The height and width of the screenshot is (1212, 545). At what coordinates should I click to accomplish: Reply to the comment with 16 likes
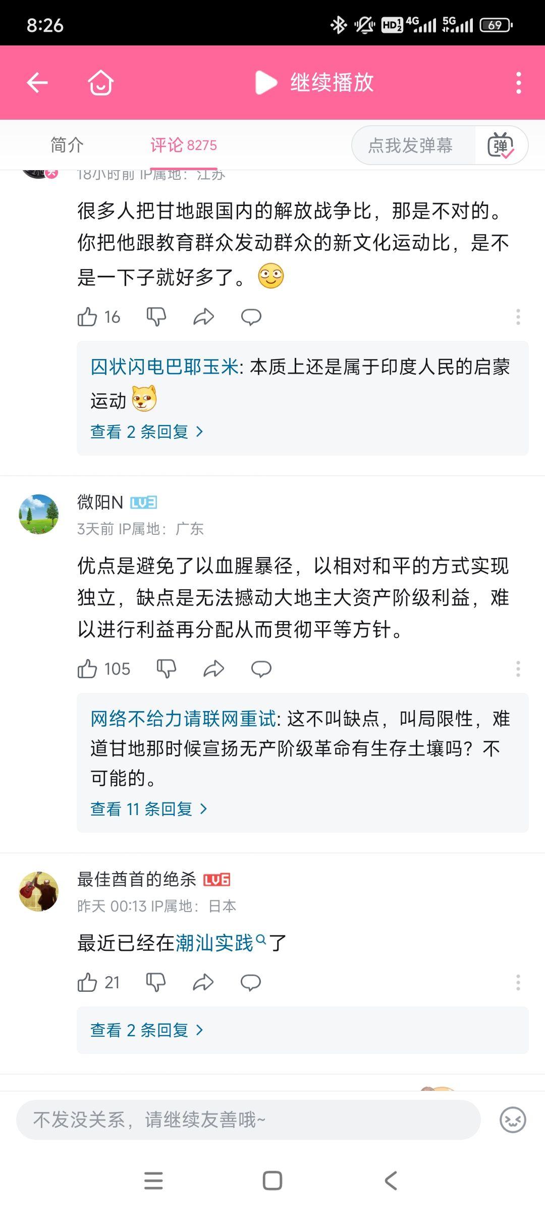[x=251, y=317]
